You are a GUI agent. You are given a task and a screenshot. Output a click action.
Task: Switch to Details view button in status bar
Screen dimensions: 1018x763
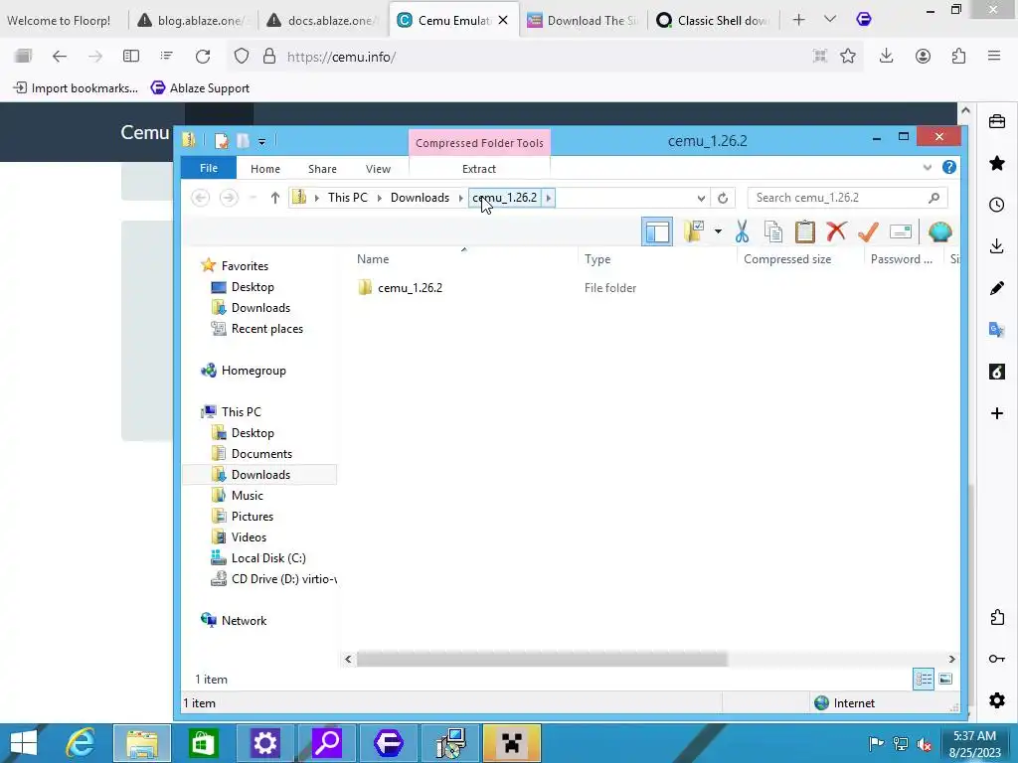point(924,679)
